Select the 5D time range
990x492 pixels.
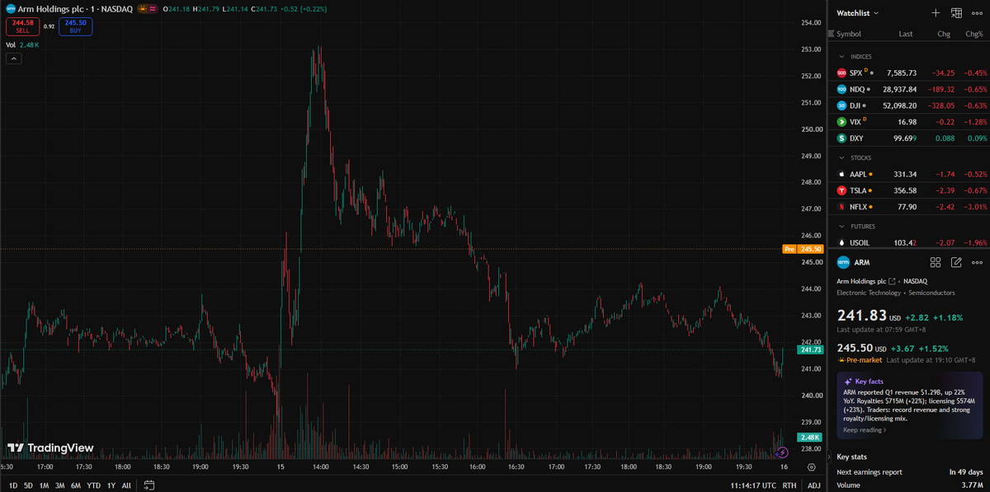pos(28,485)
